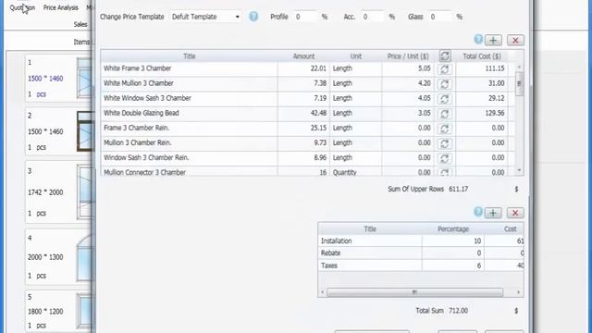
Task: Select the Taxes row title
Action: tap(370, 265)
